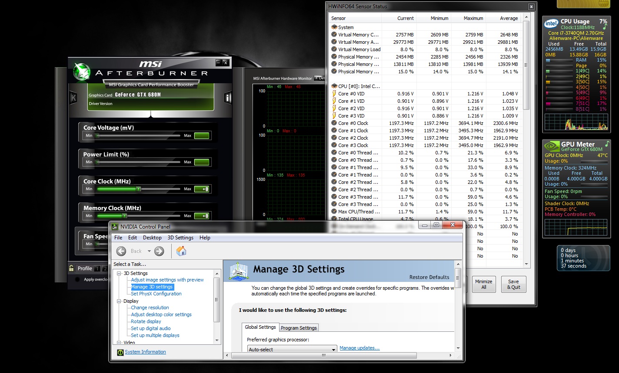Select Adjust image settings with preview
Viewport: 619px width, 373px height.
pyautogui.click(x=167, y=280)
